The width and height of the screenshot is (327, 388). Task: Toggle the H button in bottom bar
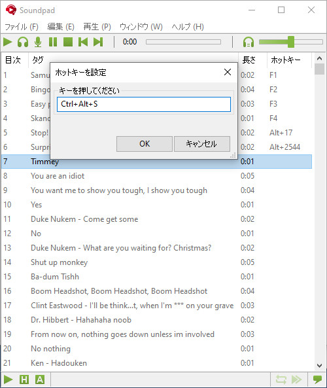tap(24, 379)
